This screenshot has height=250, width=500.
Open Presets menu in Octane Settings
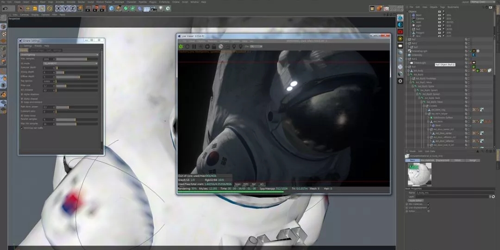pos(38,46)
